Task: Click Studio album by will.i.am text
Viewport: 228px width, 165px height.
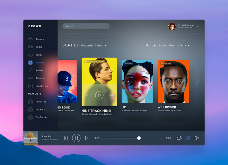Action: (169, 110)
